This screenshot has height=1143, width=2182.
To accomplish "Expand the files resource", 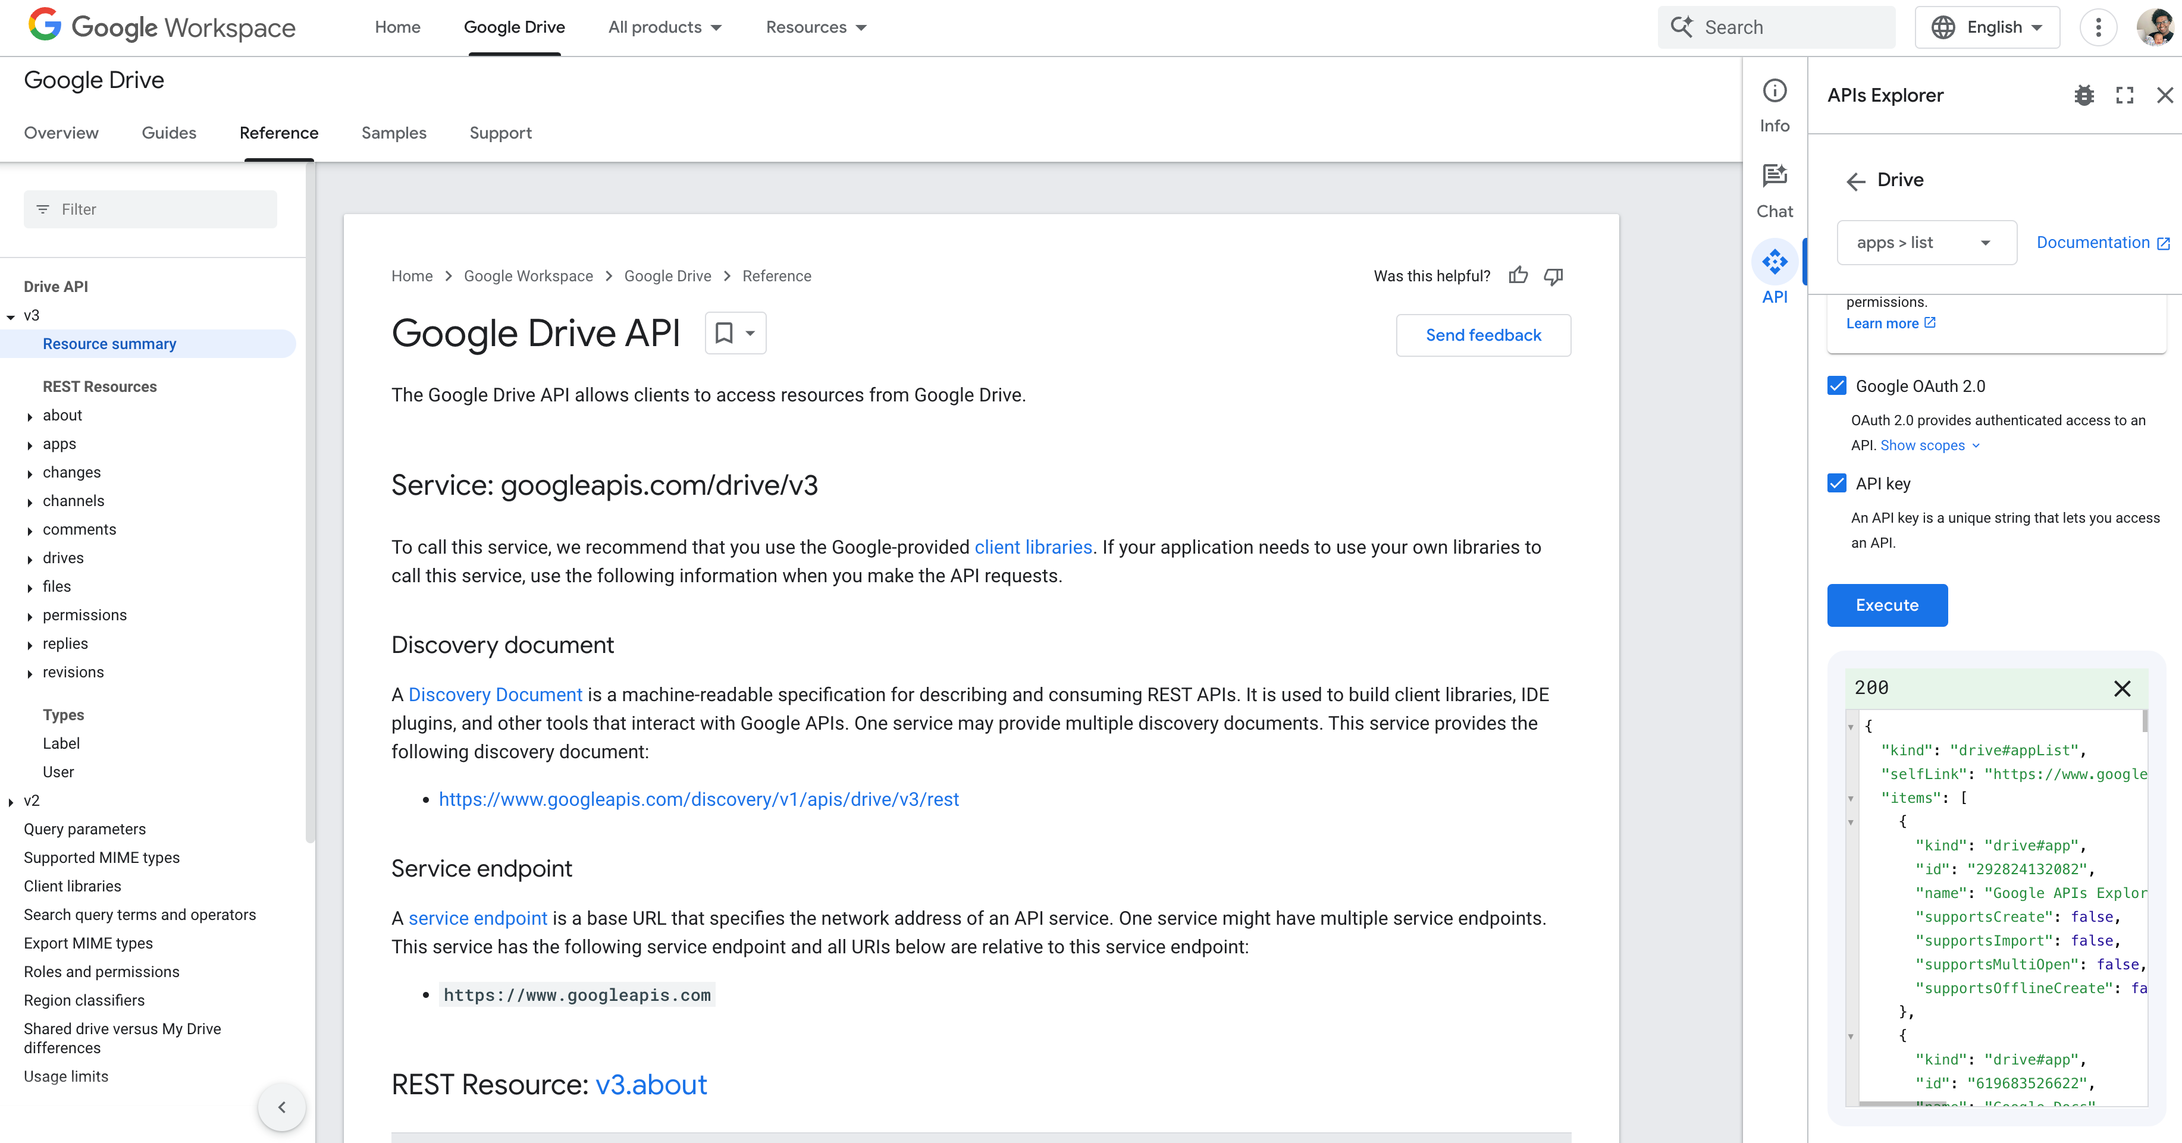I will (30, 588).
